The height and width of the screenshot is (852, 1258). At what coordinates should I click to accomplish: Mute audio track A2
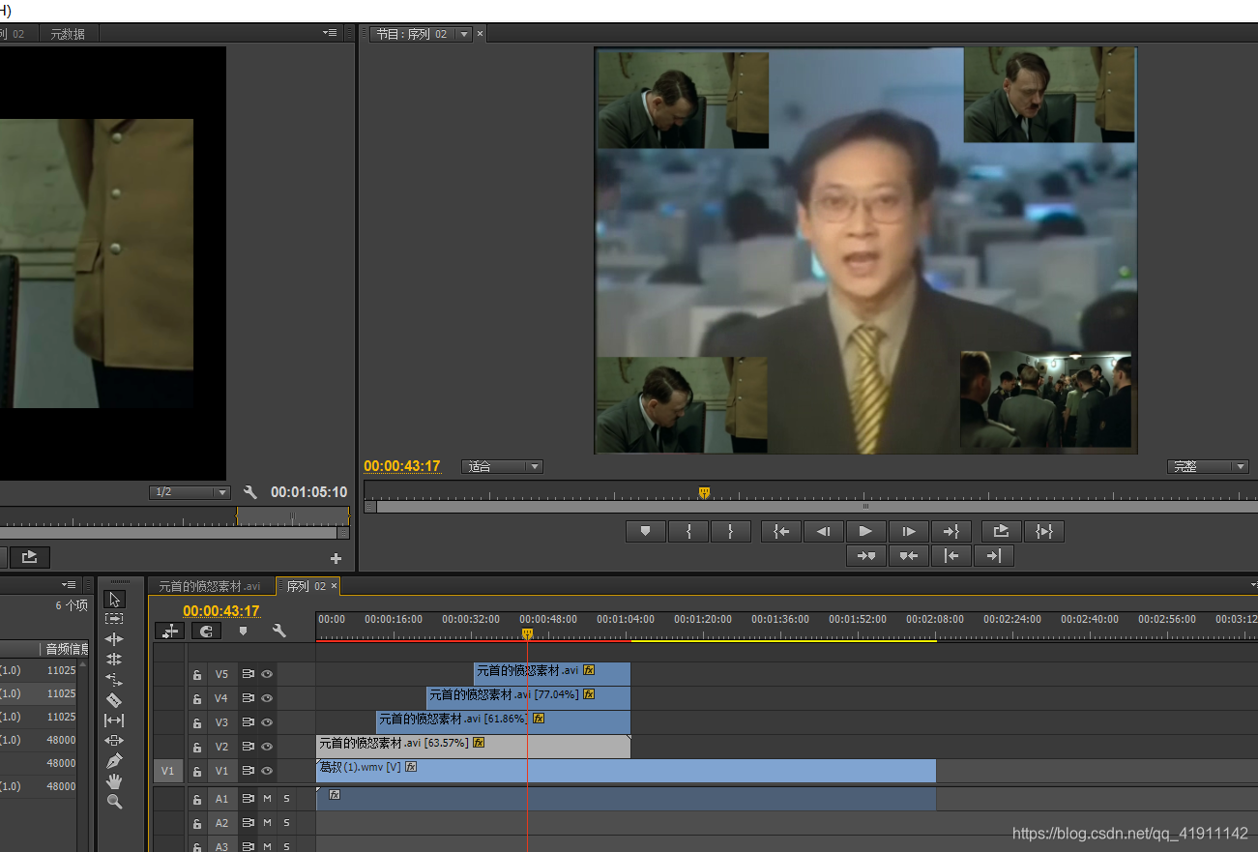point(267,823)
